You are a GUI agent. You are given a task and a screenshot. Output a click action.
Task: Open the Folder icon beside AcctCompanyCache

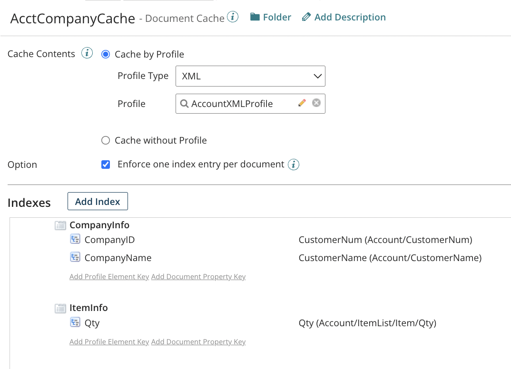pos(256,17)
